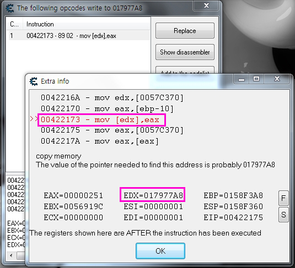Click the EBX=0056919C register value

pyautogui.click(x=73, y=206)
